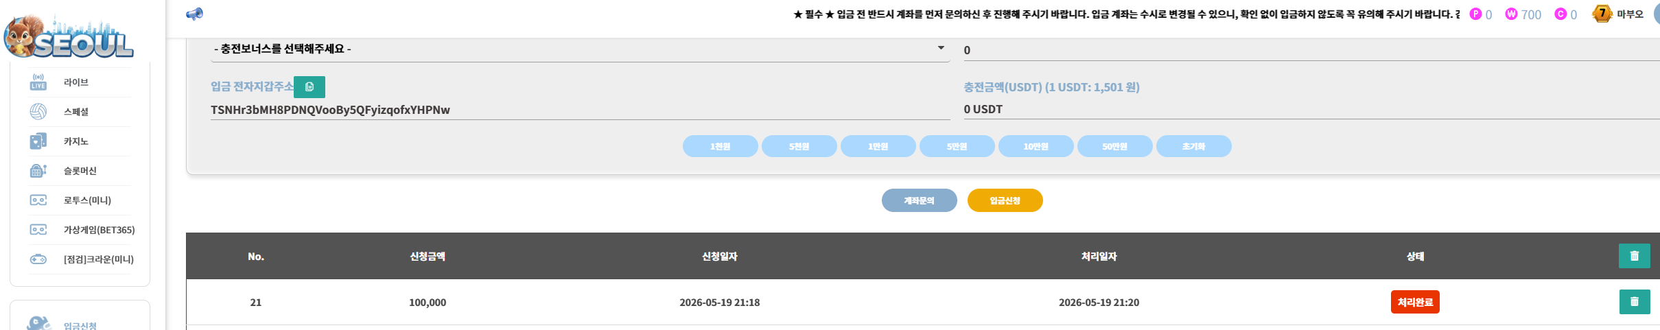1660x330 pixels.
Task: Reset amount with 초기화 button
Action: point(1194,146)
